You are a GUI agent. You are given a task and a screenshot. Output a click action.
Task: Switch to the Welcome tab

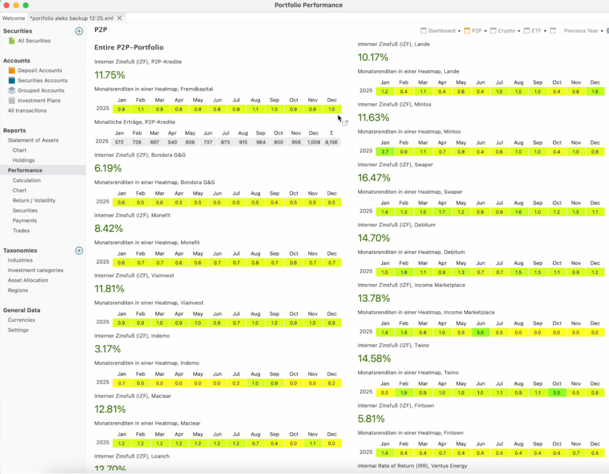(14, 18)
